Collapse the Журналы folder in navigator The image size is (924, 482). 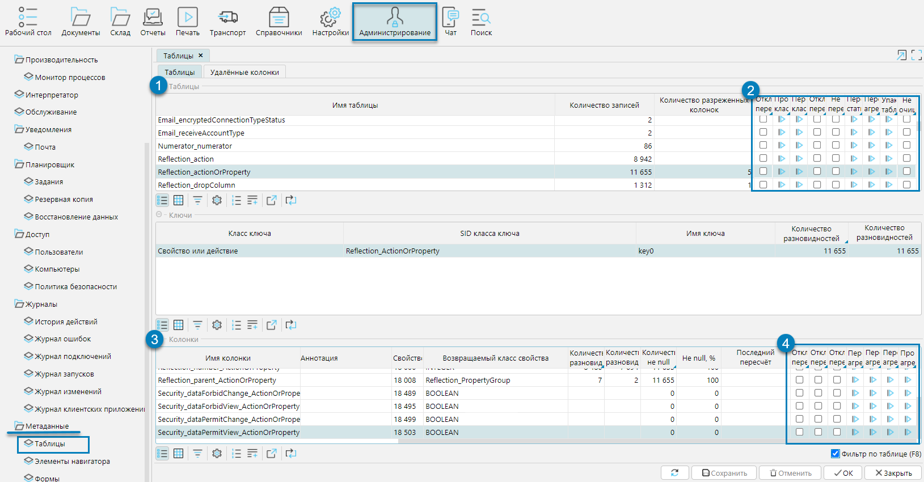[19, 304]
